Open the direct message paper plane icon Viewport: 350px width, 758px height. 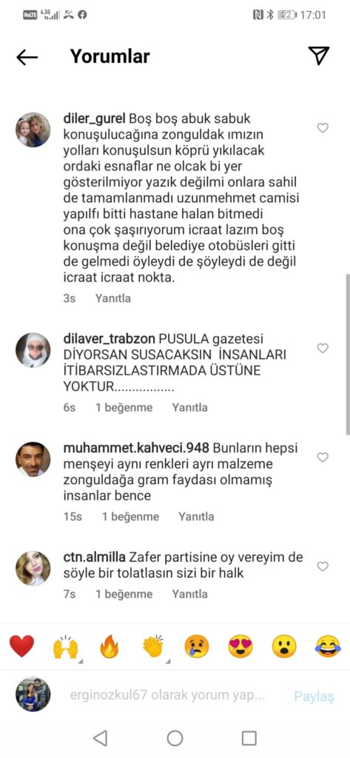tap(319, 56)
